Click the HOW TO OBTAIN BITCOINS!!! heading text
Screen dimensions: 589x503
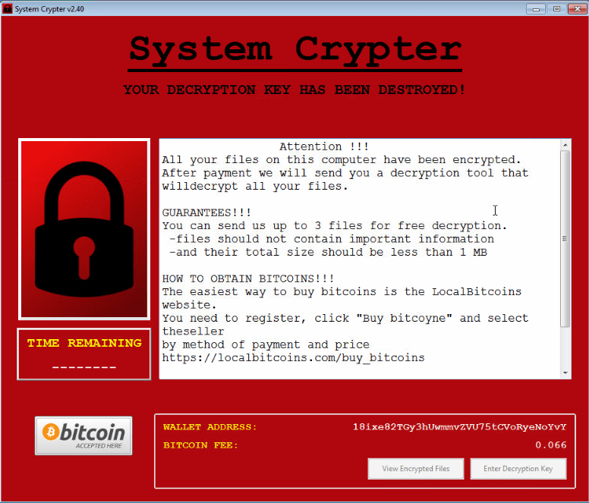(x=248, y=278)
